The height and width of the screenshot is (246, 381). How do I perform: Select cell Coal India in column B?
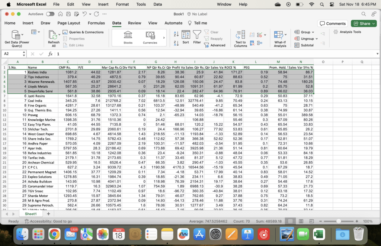coord(42,101)
